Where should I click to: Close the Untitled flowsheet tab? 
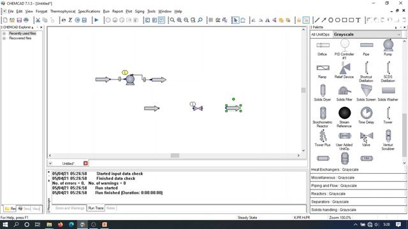click(x=85, y=163)
